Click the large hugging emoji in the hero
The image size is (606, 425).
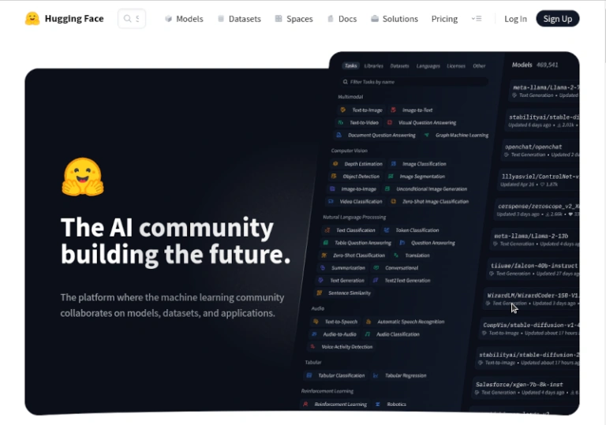[83, 177]
